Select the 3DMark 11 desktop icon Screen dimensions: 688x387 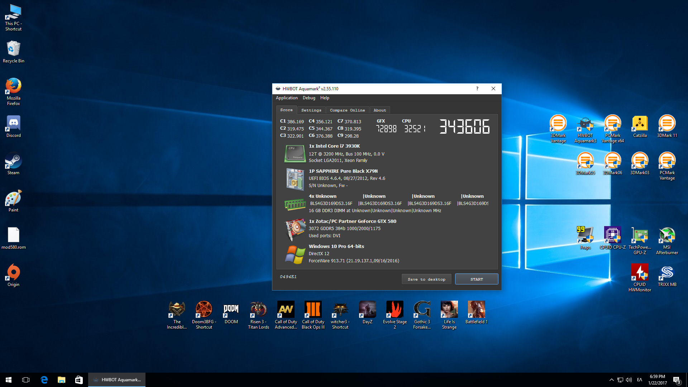[x=667, y=126]
